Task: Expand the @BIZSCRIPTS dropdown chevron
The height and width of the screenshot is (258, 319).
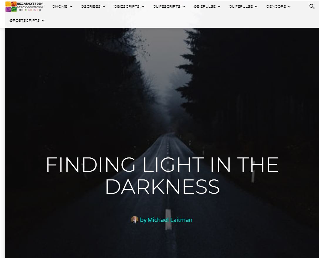Action: 143,7
